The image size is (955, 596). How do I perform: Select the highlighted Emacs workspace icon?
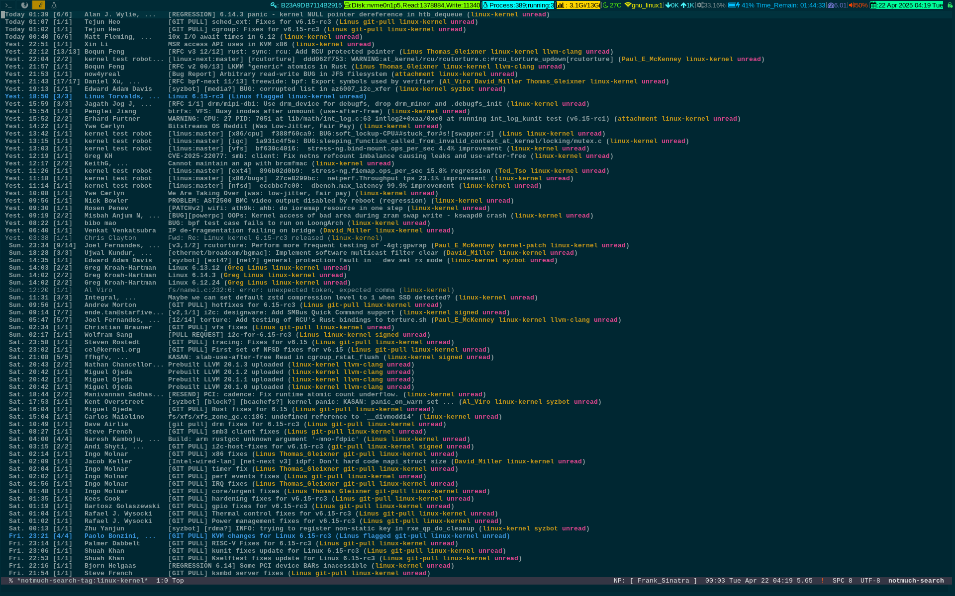click(x=39, y=5)
